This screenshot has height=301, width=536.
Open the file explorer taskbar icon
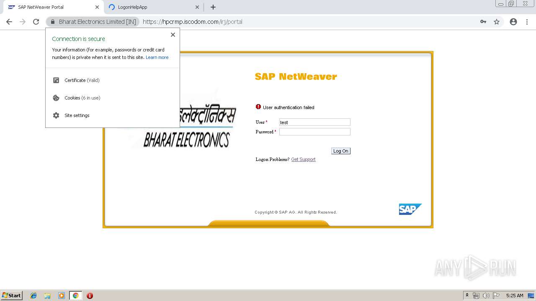[x=47, y=296]
